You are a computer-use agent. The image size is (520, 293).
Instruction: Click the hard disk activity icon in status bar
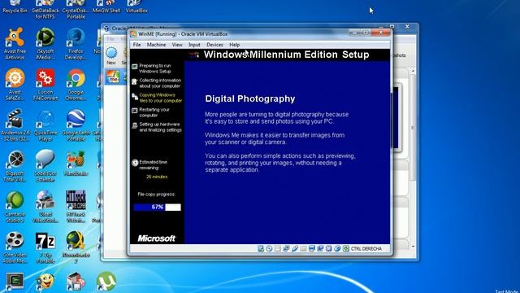[261, 248]
